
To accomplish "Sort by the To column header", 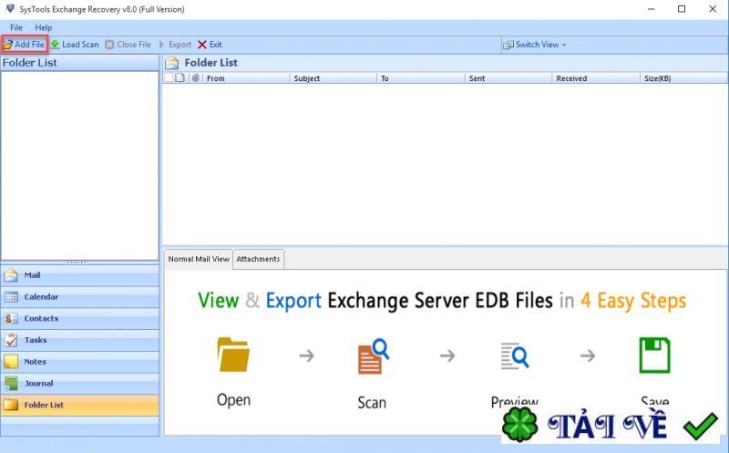I will click(421, 78).
